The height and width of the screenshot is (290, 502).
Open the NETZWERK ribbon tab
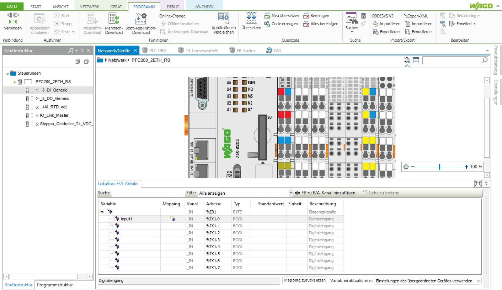[x=89, y=7]
